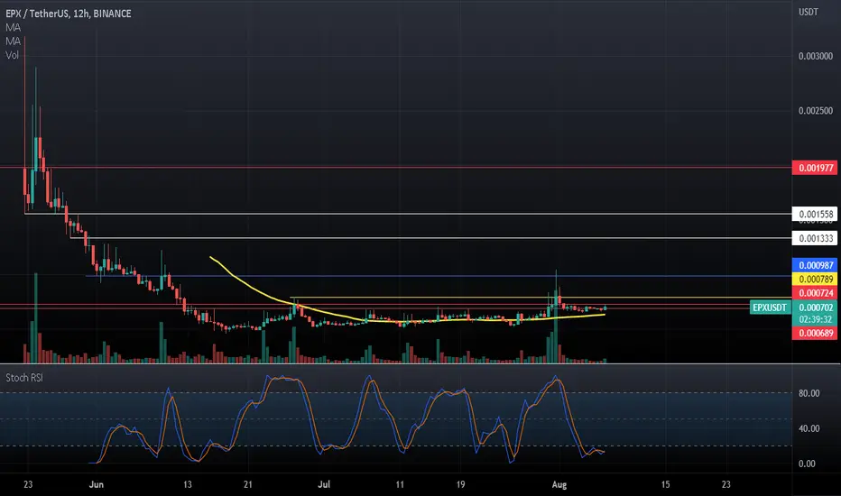Click the 0.002500 price axis value
The width and height of the screenshot is (841, 496).
pyautogui.click(x=815, y=111)
